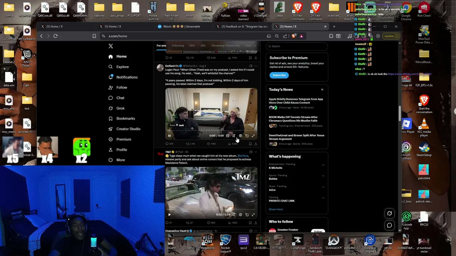This screenshot has width=456, height=256.
Task: Open DeenTheGreat and Broner news story
Action: coord(296,139)
